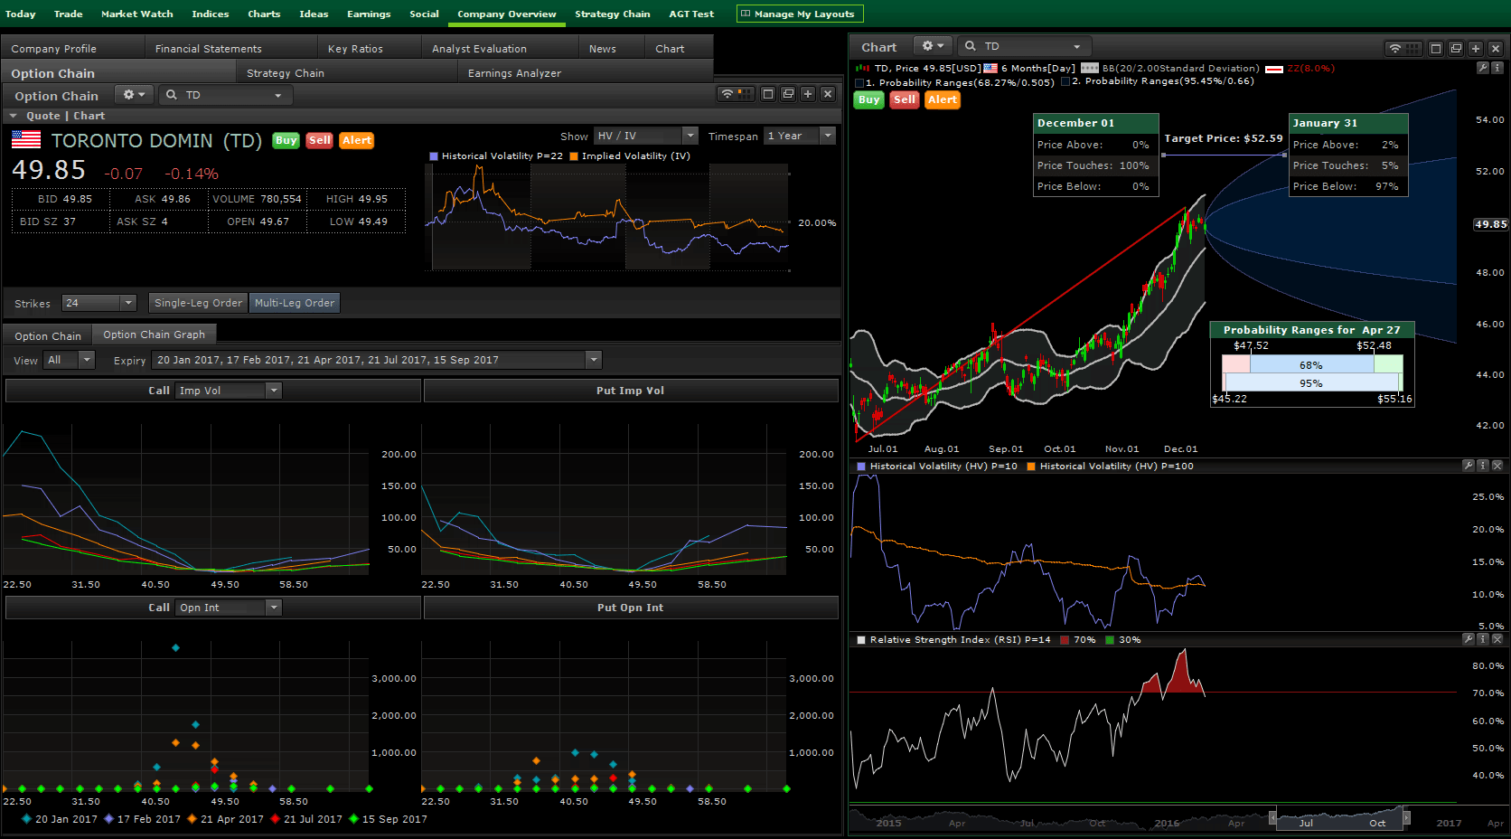Click Manage My Layouts button
Viewport: 1511px width, 839px height.
tap(800, 14)
